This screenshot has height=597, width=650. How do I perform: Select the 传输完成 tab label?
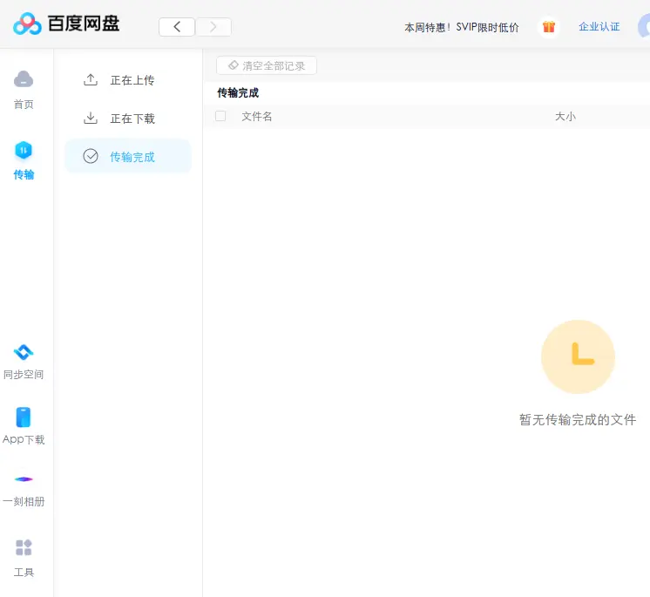(132, 157)
